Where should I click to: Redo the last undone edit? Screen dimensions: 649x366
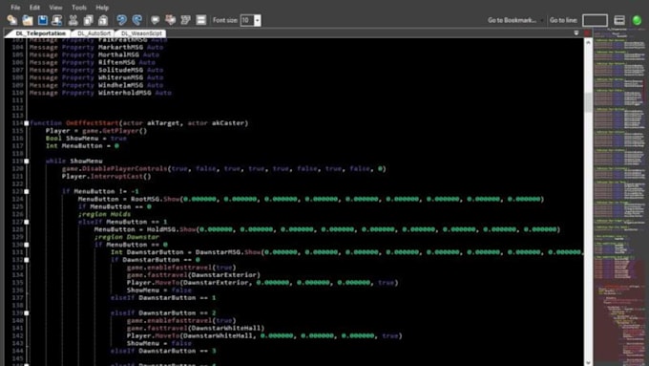coord(137,20)
